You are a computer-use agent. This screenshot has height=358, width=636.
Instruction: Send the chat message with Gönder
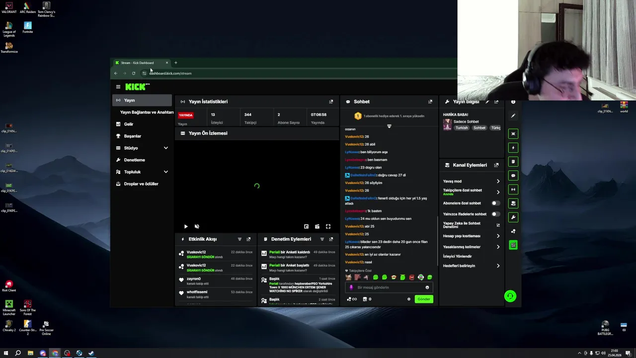424,299
